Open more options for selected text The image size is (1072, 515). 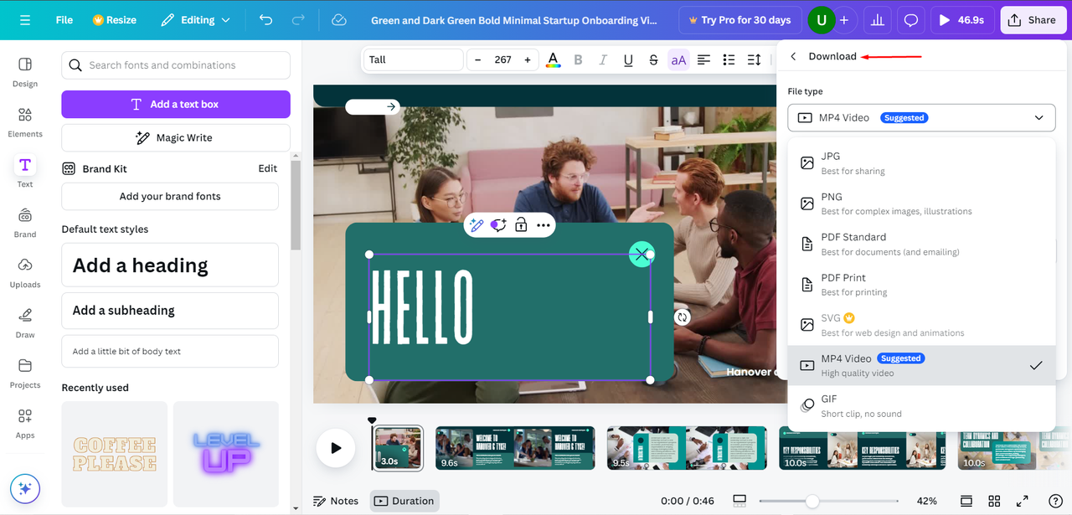[544, 224]
